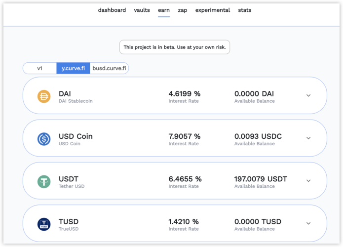This screenshot has width=343, height=247.
Task: Click the earn tab
Action: coord(164,10)
